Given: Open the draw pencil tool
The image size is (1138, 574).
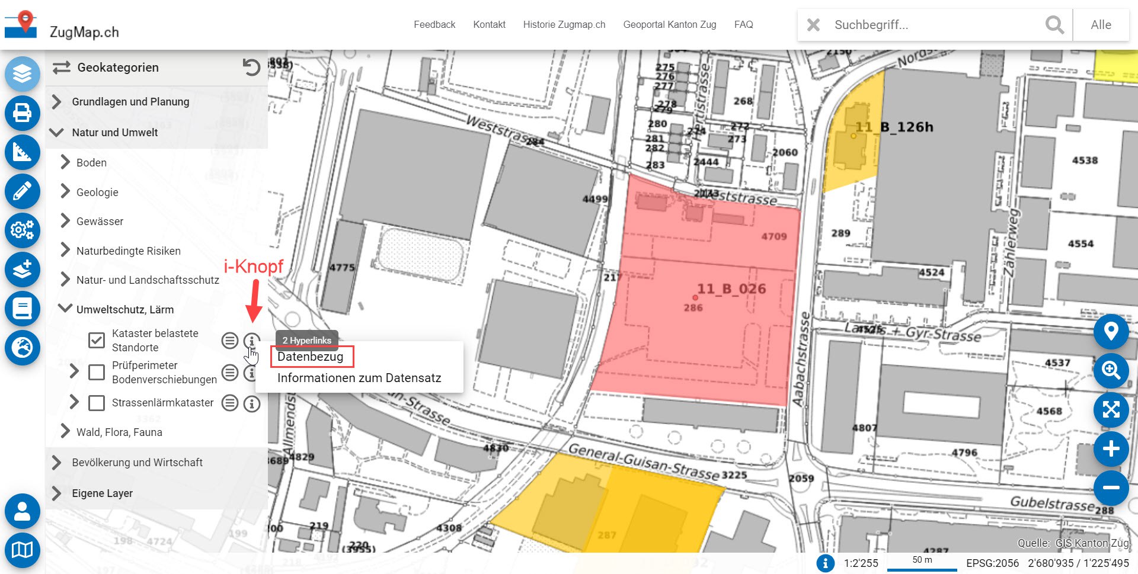Looking at the screenshot, I should (23, 191).
